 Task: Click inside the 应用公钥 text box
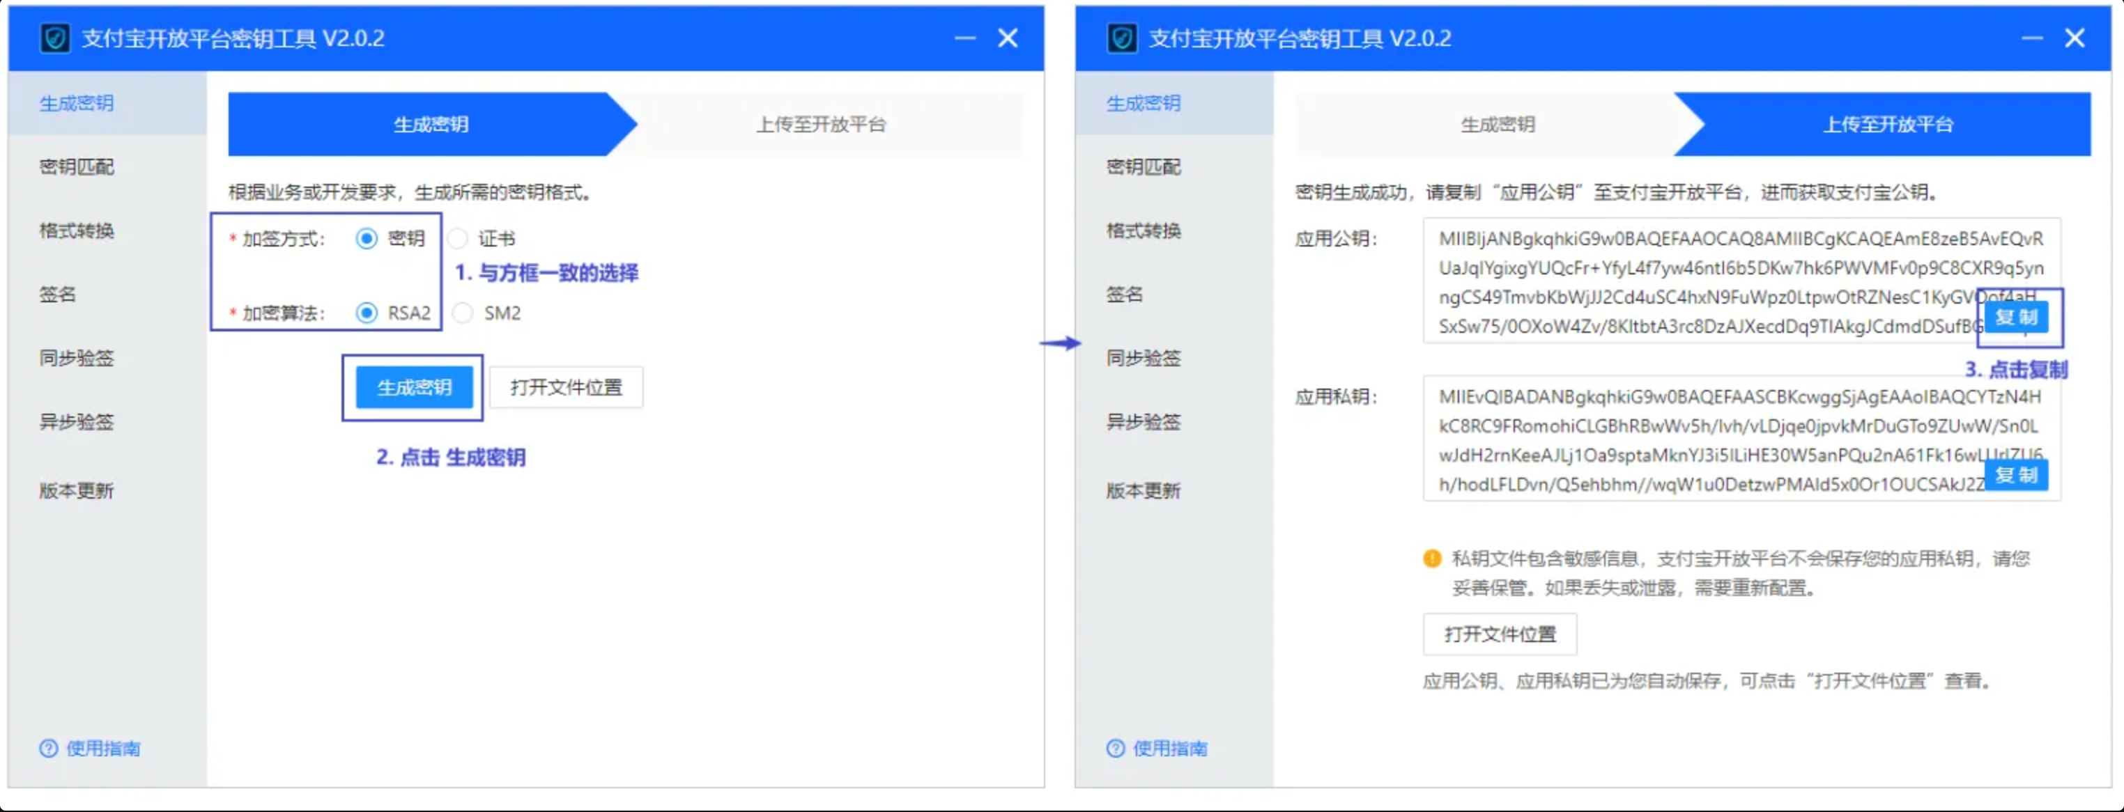coord(1741,280)
